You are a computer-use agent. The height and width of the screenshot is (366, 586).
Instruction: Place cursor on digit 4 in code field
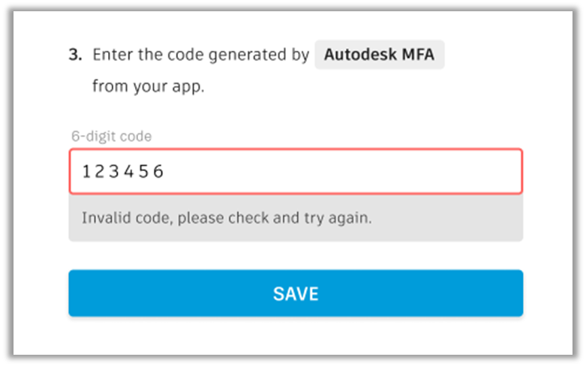point(128,172)
